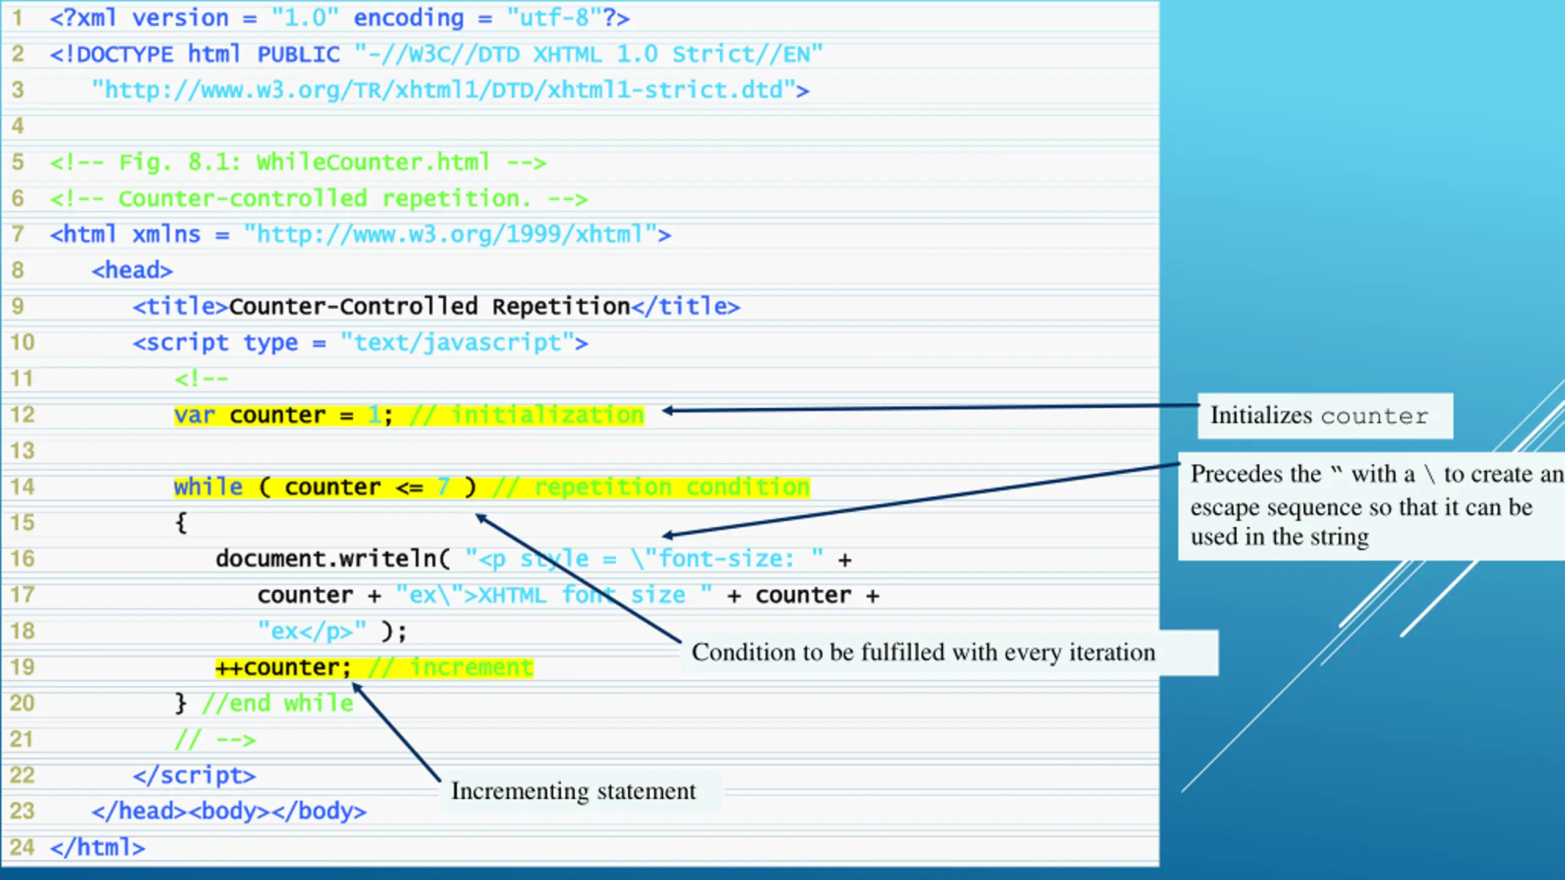Click the 'Counter-controlled repetition.' comment
The height and width of the screenshot is (880, 1565).
(x=319, y=199)
